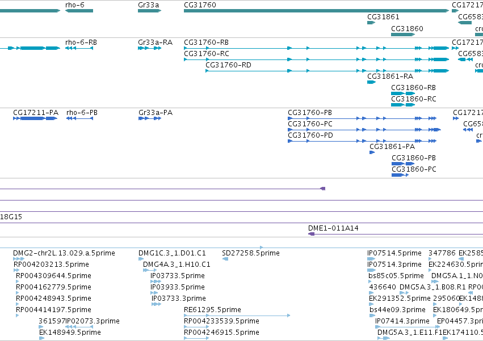This screenshot has width=483, height=341.
Task: Select EST RP004246915.5prime
Action: pos(196,339)
